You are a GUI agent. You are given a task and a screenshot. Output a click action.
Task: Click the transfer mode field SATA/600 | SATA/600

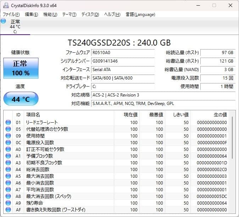123,78
